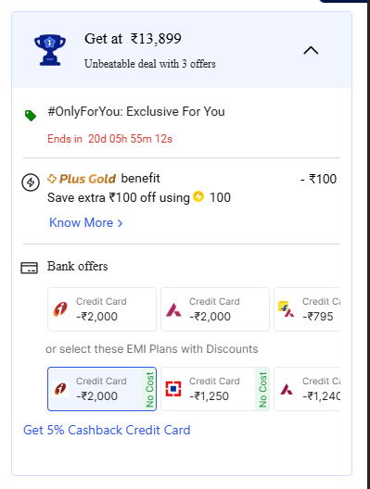
Task: Choose Axis Credit Card -₹1,240 EMI plan
Action: (307, 389)
